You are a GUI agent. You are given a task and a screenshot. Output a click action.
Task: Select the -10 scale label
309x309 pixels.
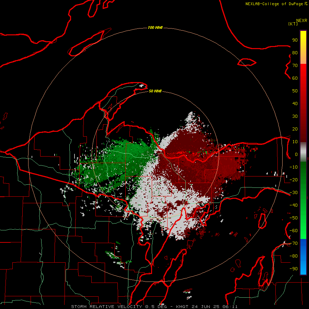point(294,167)
